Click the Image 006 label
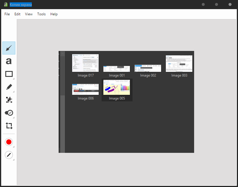The width and height of the screenshot is (238, 187). pyautogui.click(x=86, y=98)
